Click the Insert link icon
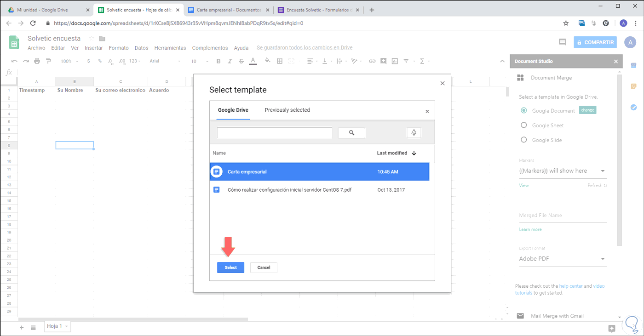The width and height of the screenshot is (644, 336). [x=372, y=61]
